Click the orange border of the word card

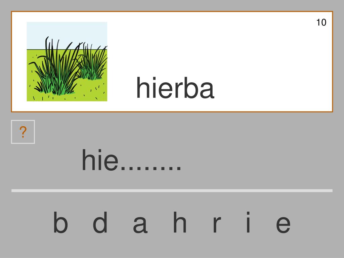click(x=172, y=11)
